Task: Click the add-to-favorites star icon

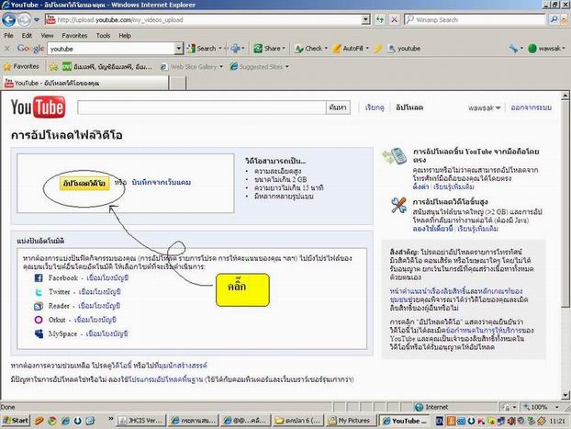Action: tap(53, 67)
